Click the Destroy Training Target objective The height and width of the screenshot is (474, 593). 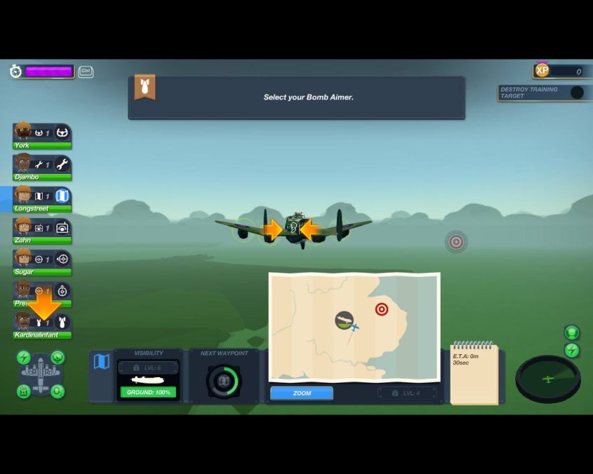click(x=544, y=93)
